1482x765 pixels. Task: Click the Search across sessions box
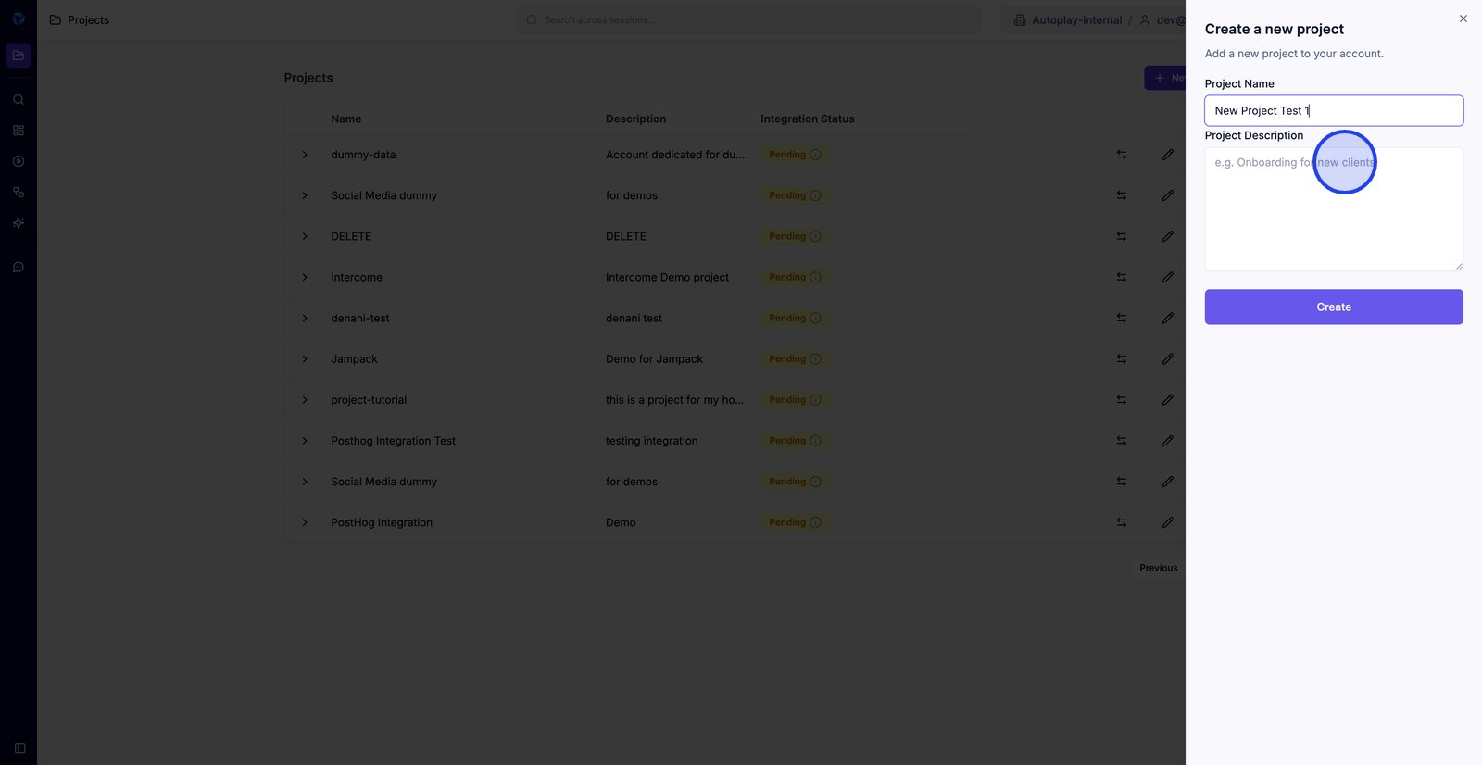[748, 20]
